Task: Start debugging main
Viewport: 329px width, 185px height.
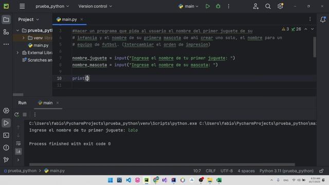Action: (x=218, y=6)
